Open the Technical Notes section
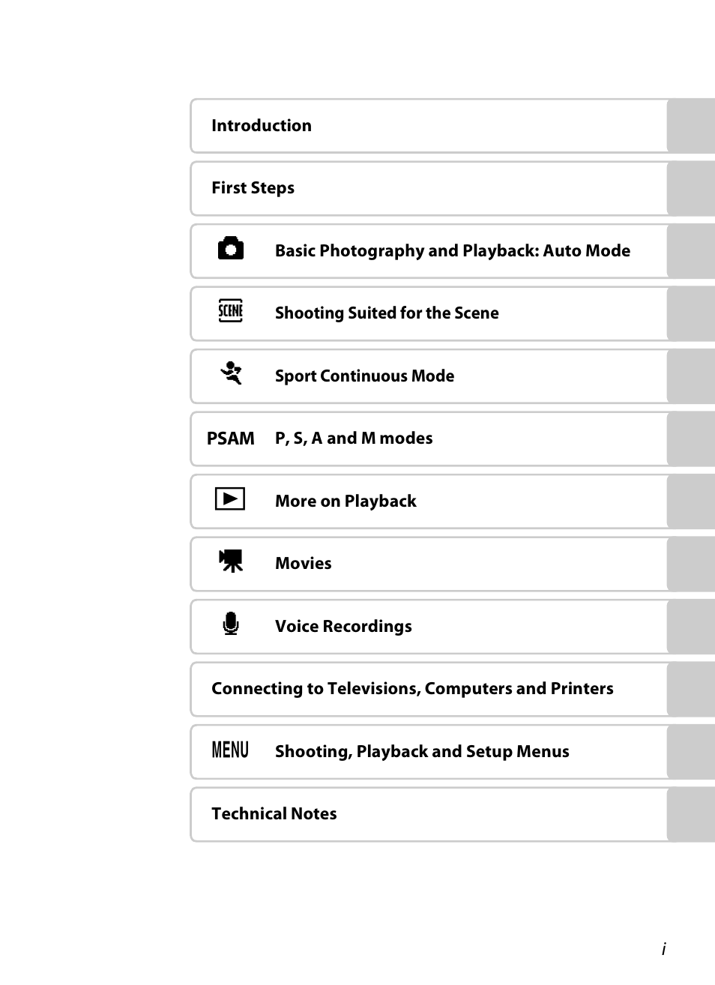Image resolution: width=715 pixels, height=985 pixels. click(274, 814)
